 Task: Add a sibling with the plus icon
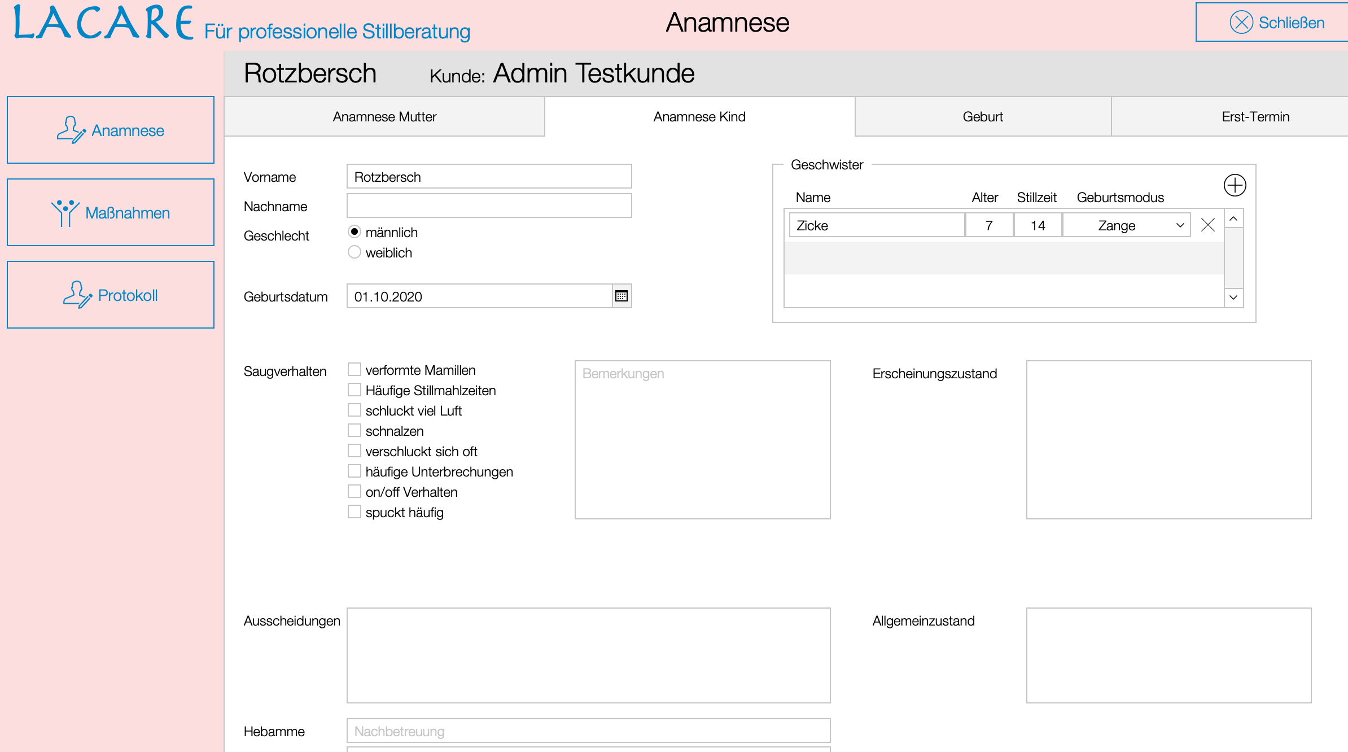[1235, 185]
